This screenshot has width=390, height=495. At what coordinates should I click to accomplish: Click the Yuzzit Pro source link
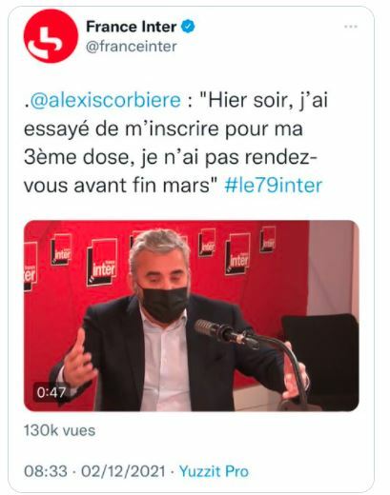tap(214, 471)
